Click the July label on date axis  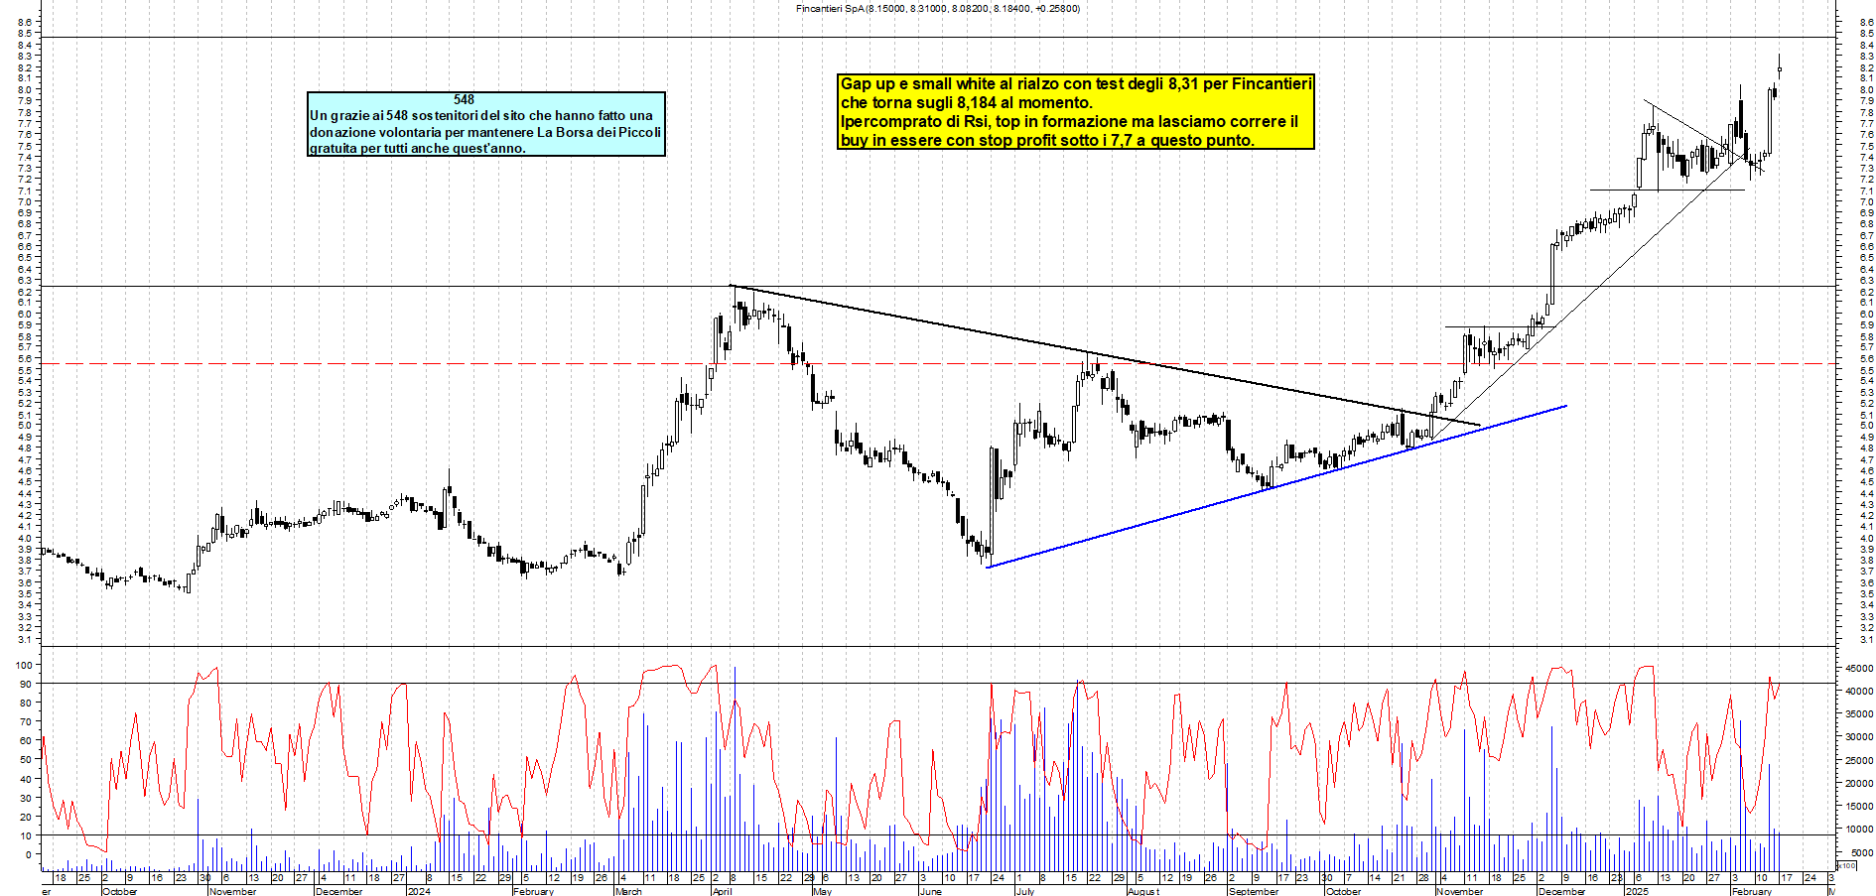point(1025,891)
